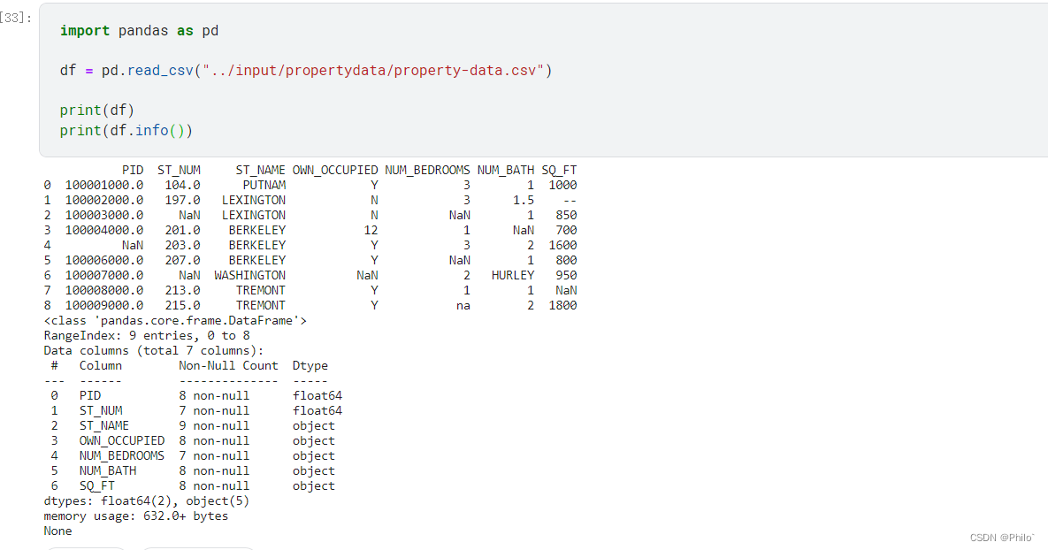Click the OWN_OCCUPIED value 12
This screenshot has height=550, width=1048.
(x=371, y=231)
